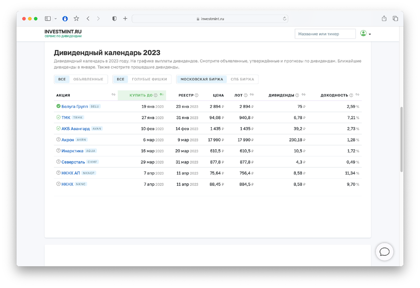Select the МОСКОВСКАЯ БИРЖА filter
This screenshot has height=288, width=420.
pyautogui.click(x=202, y=79)
